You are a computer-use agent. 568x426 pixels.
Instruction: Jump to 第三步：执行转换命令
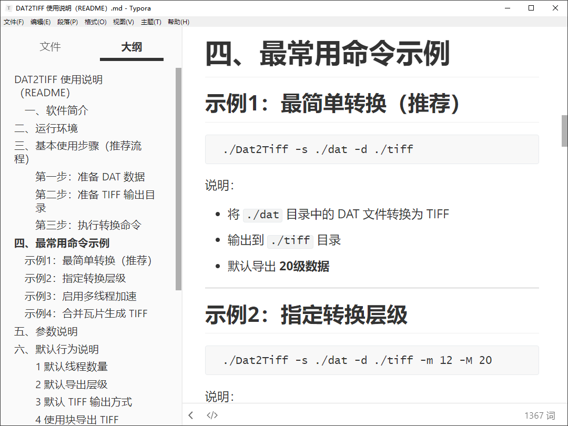click(88, 225)
